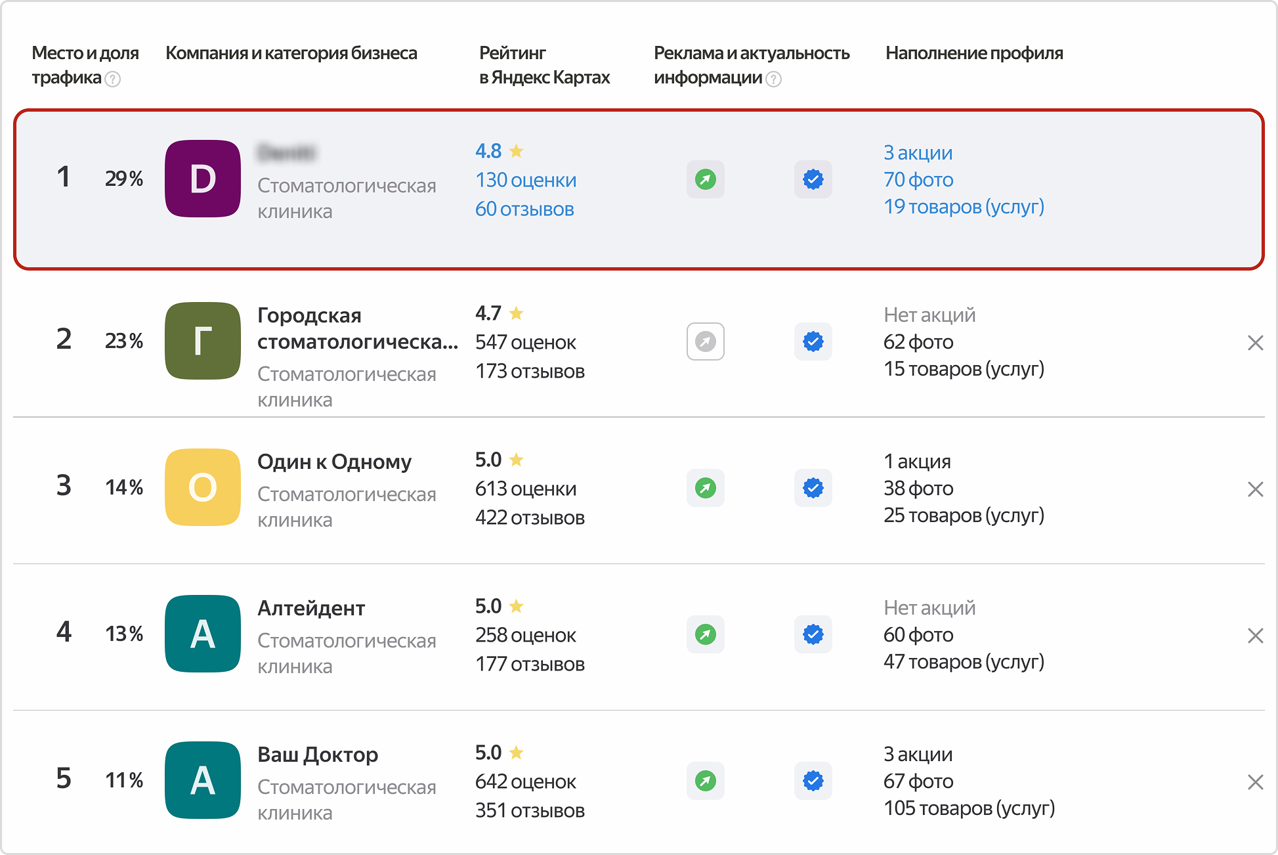
Task: Click company name 'Ваш Доктор'
Action: (318, 755)
